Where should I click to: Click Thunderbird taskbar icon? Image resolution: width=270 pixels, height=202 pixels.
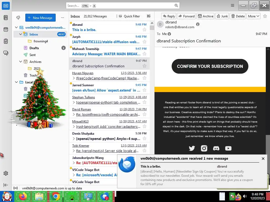[x=104, y=196]
